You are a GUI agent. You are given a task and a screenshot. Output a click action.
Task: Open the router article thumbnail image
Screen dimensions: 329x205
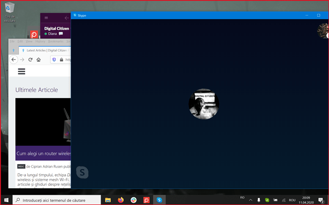pos(43,122)
